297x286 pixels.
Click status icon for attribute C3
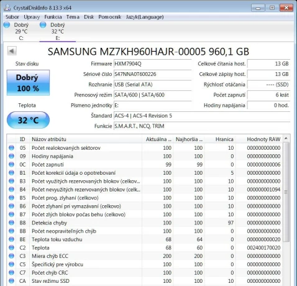(11, 256)
